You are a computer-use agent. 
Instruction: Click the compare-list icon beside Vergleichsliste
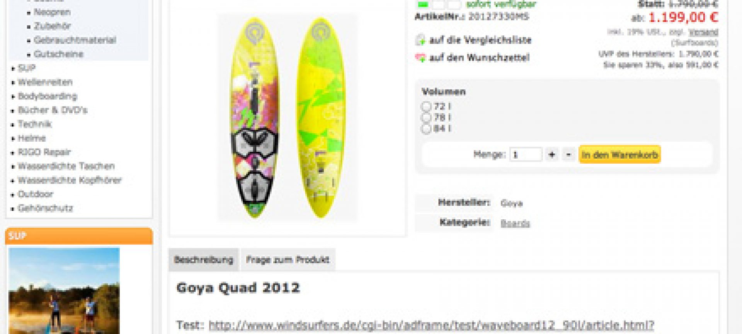pos(420,40)
